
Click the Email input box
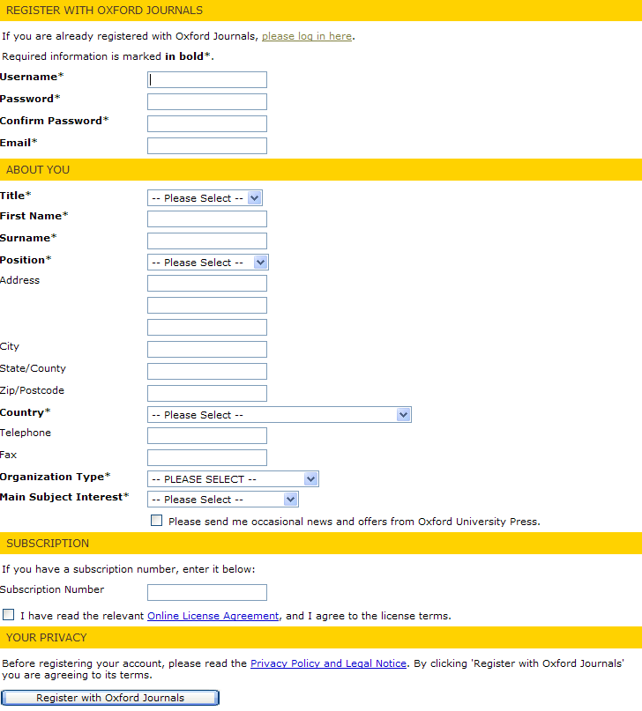[x=207, y=145]
